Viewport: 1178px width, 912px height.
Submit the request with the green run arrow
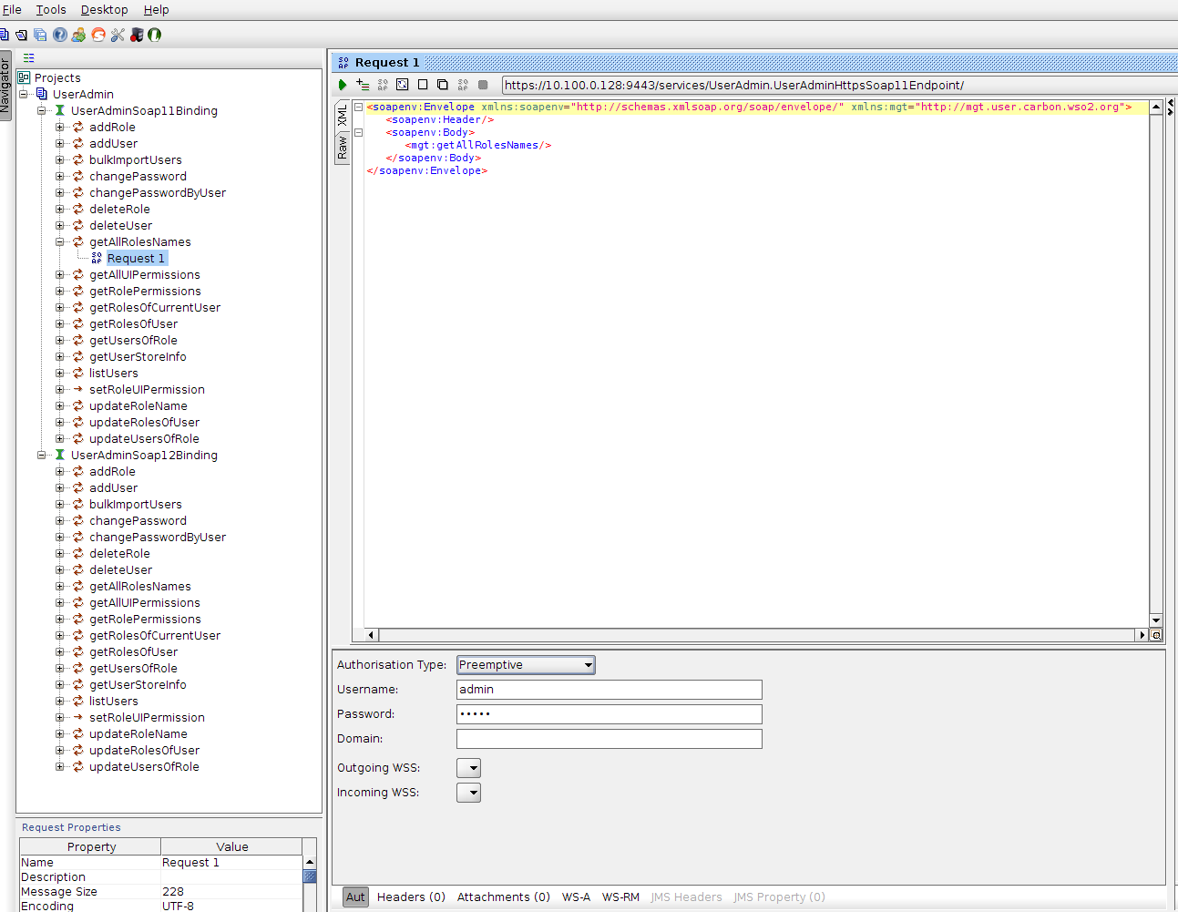[343, 84]
